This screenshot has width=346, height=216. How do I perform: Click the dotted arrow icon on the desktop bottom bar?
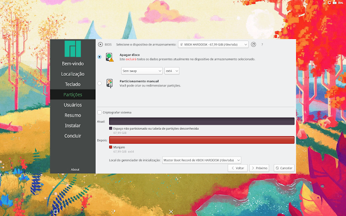pos(114,212)
